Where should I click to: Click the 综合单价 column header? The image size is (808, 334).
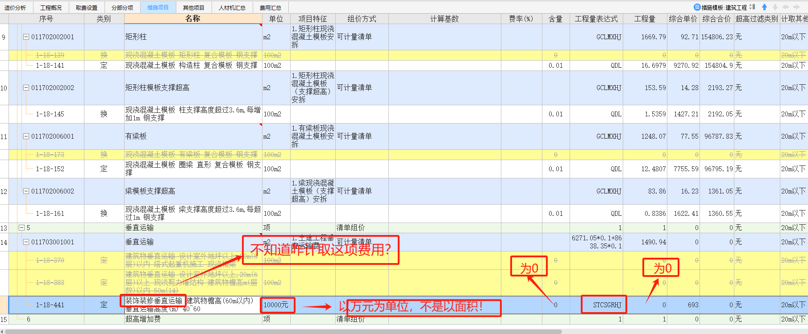tap(683, 19)
